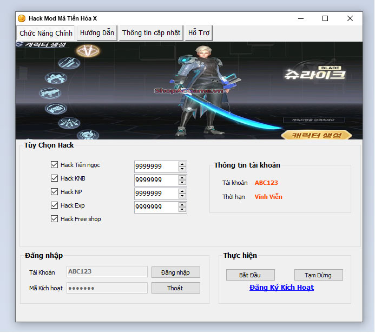The height and width of the screenshot is (333, 375).
Task: Switch to the Hướng Dẫn tab
Action: [97, 33]
